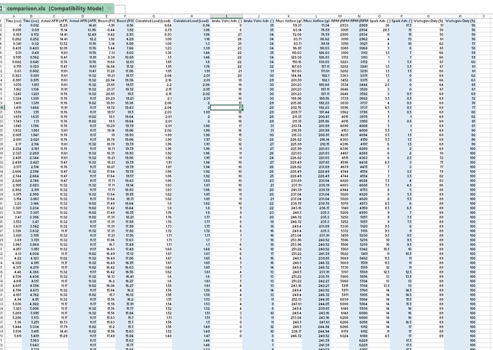Close the comparison.xls tab with the X

point(109,9)
